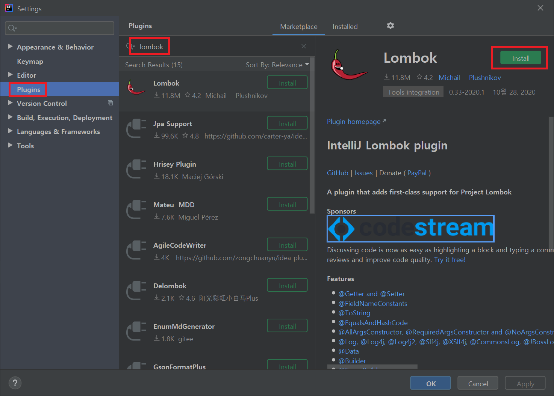Expand the Version Control node
This screenshot has width=554, height=396.
tap(11, 103)
